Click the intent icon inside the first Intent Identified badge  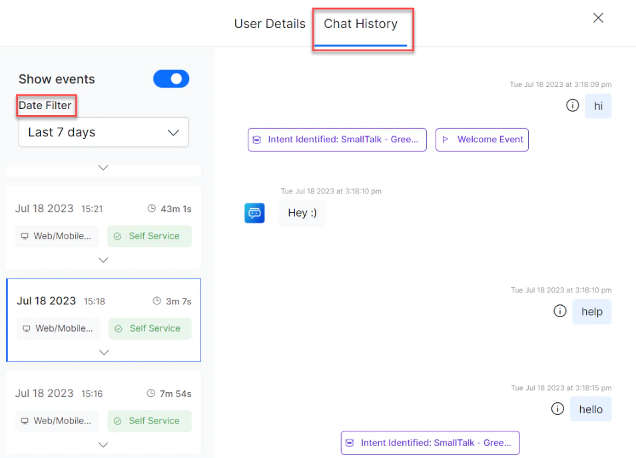(x=257, y=140)
